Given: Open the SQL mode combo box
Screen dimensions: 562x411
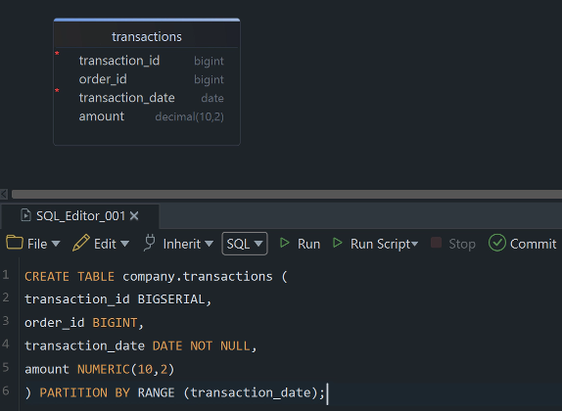Looking at the screenshot, I should coord(245,244).
